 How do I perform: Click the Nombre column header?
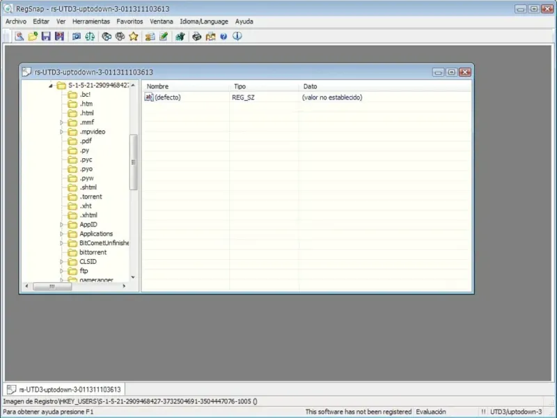185,86
